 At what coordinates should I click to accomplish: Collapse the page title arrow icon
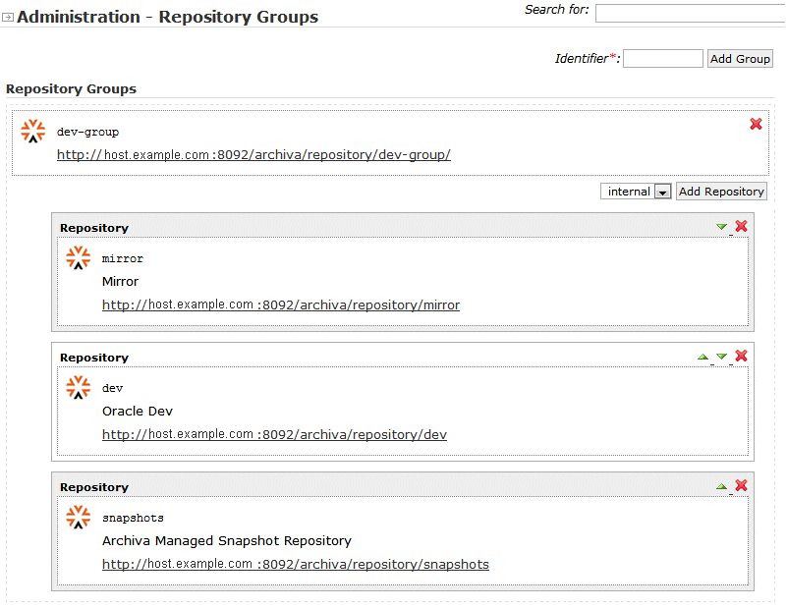pyautogui.click(x=8, y=18)
